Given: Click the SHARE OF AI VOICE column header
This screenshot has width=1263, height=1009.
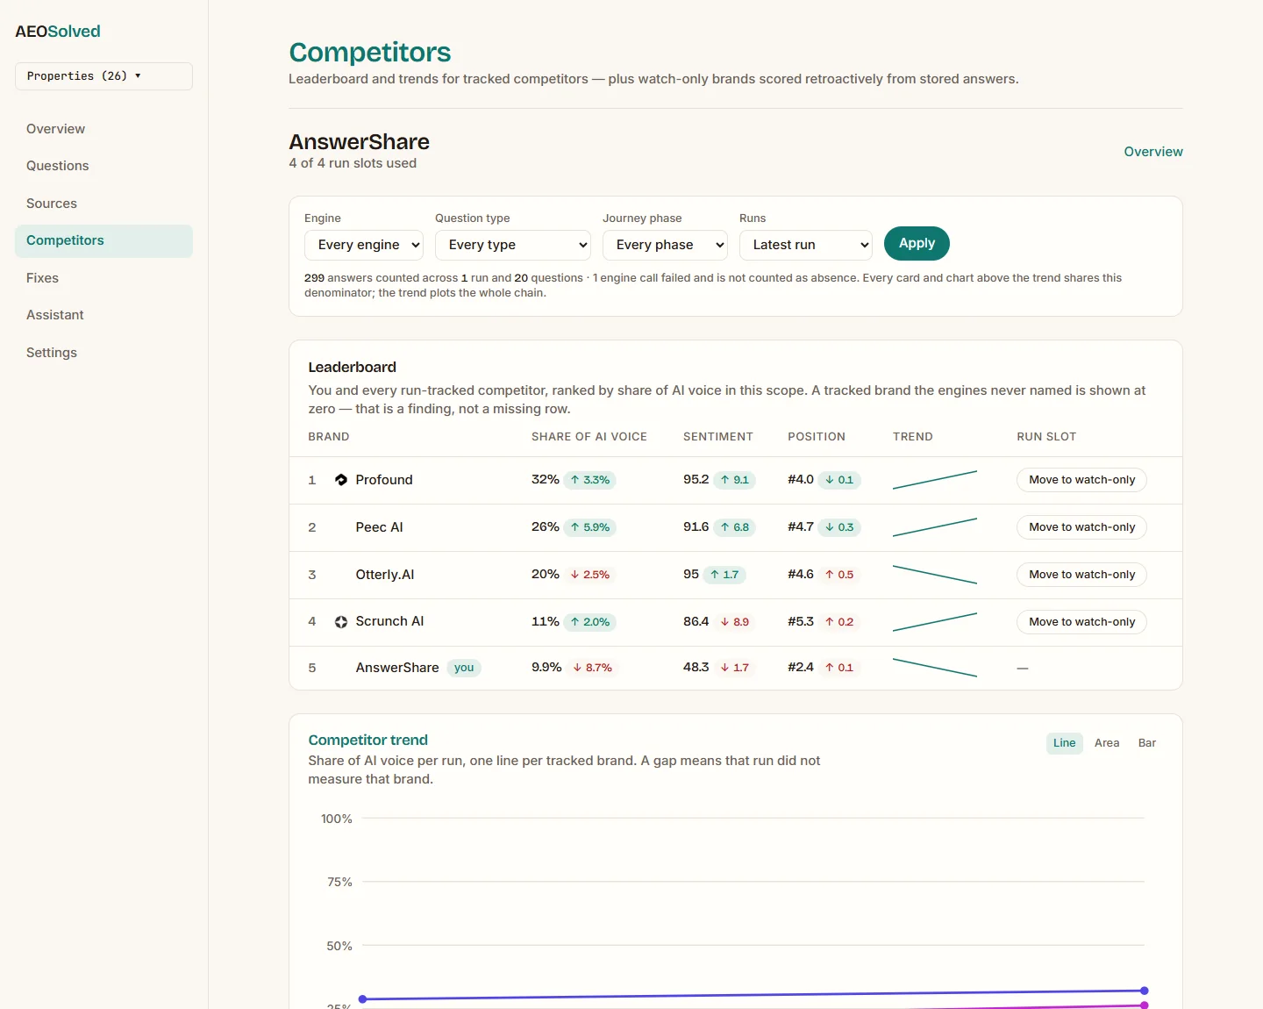Looking at the screenshot, I should tap(589, 437).
